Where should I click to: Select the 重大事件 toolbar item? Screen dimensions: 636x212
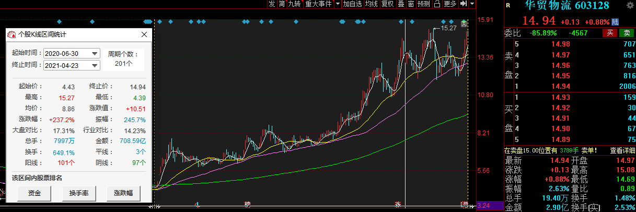[319, 4]
